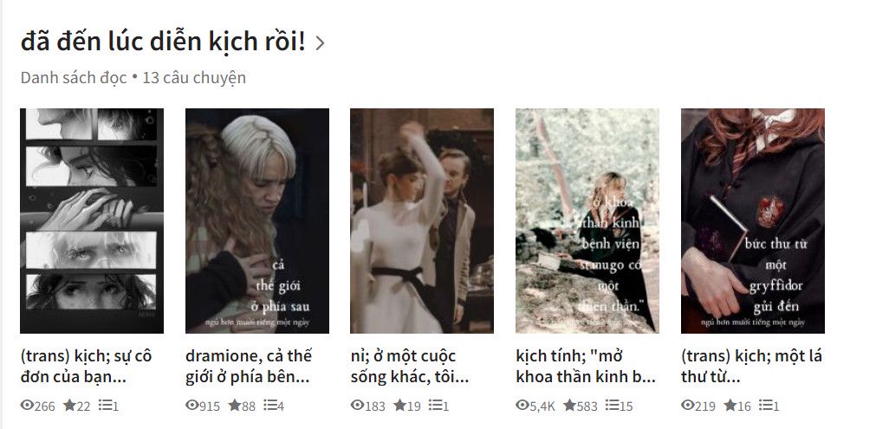
Task: Open the black-and-white manga panel cover thumbnail
Action: 92,221
